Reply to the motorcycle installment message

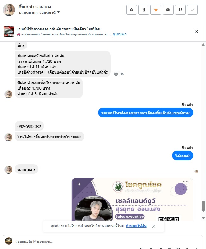click(x=122, y=74)
